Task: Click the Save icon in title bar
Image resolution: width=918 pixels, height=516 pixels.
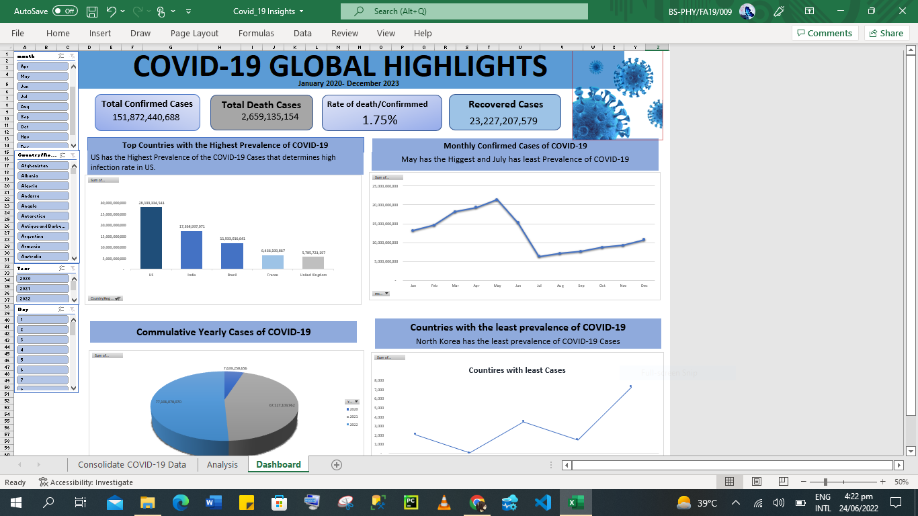Action: pos(92,11)
